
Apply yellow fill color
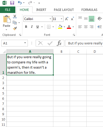click(x=60, y=27)
